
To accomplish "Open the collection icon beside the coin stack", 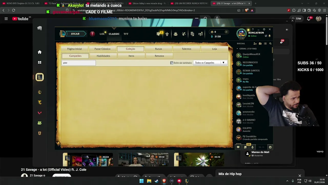I will click(x=192, y=34).
